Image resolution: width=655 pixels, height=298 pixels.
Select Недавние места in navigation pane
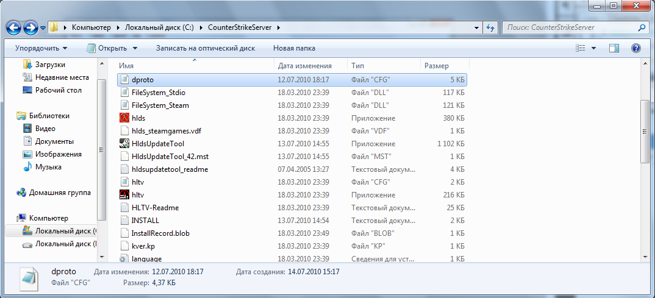[62, 77]
